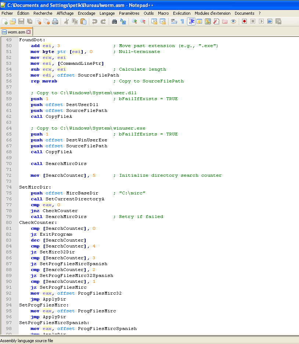This screenshot has width=299, height=344.
Task: Show all characters with the pilcrow icon
Action: [182, 21]
